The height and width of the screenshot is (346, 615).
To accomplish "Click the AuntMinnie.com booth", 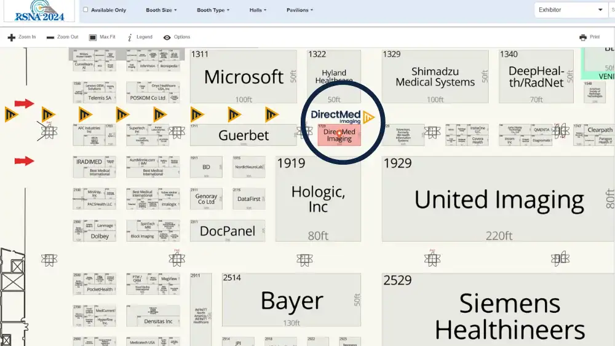I will tap(143, 162).
